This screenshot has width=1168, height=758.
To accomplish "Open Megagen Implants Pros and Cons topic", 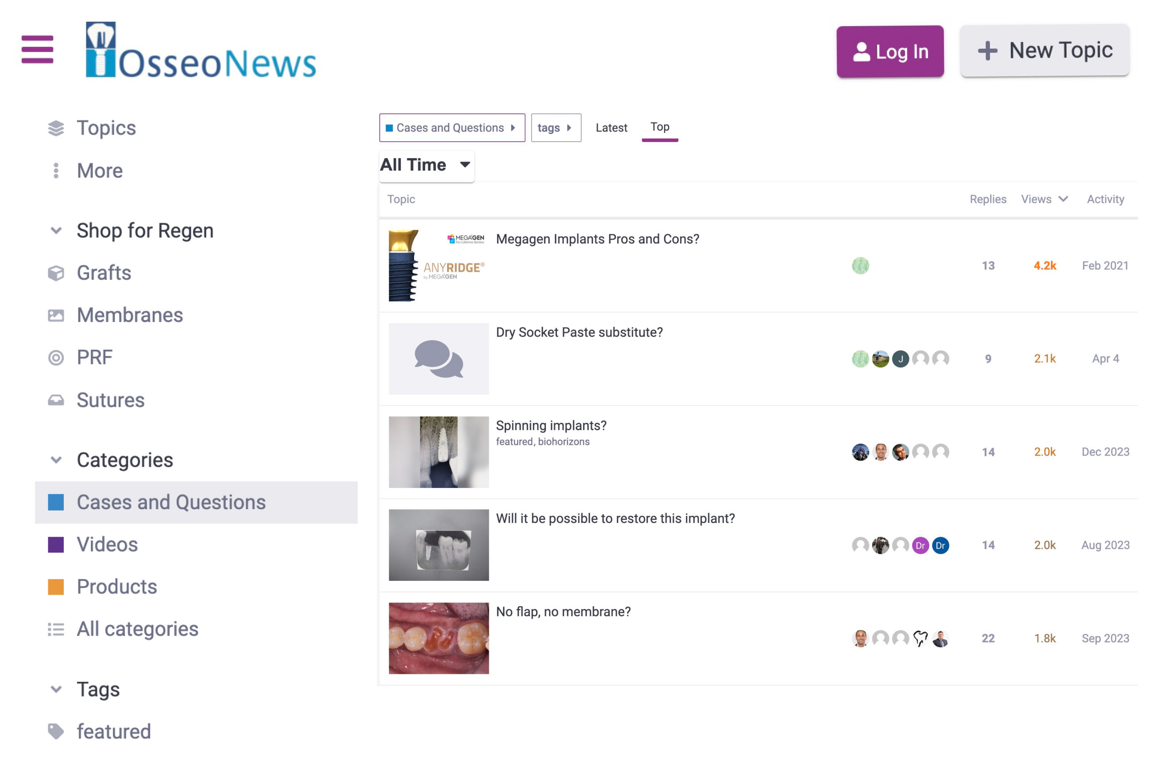I will (597, 239).
